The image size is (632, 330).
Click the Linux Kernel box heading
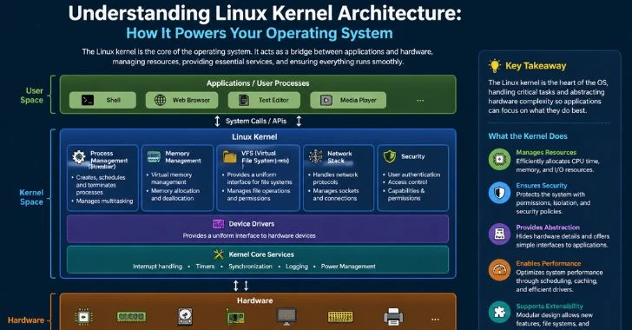pos(254,136)
